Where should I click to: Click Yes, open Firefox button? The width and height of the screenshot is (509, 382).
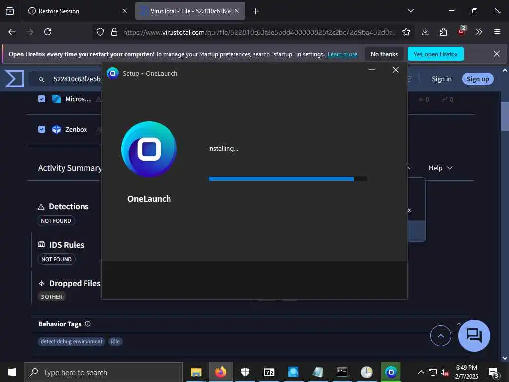click(435, 54)
